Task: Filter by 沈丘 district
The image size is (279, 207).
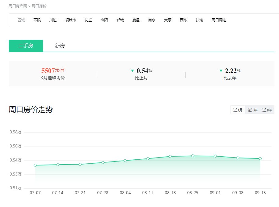Action: click(x=88, y=20)
